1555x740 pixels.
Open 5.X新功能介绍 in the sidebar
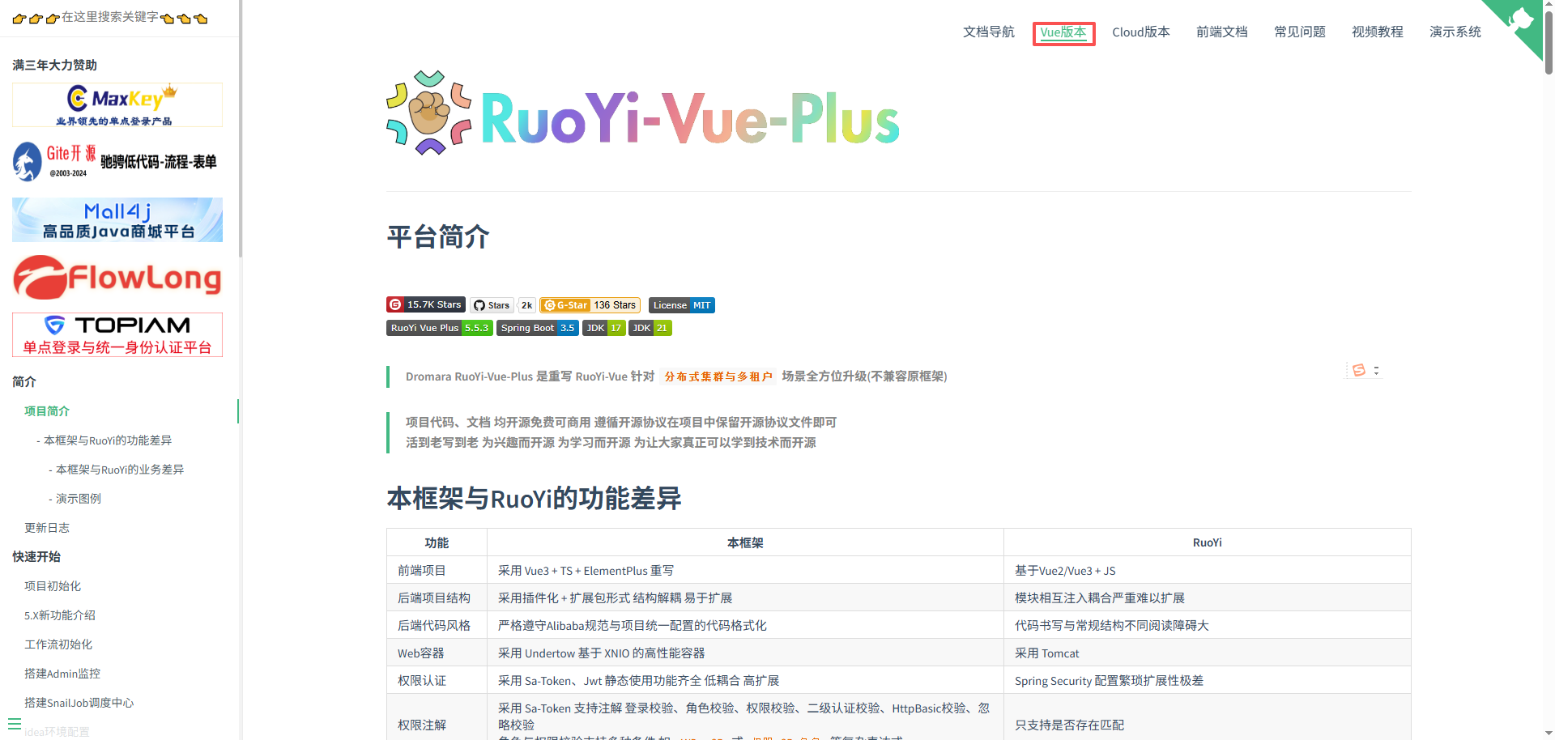[60, 615]
